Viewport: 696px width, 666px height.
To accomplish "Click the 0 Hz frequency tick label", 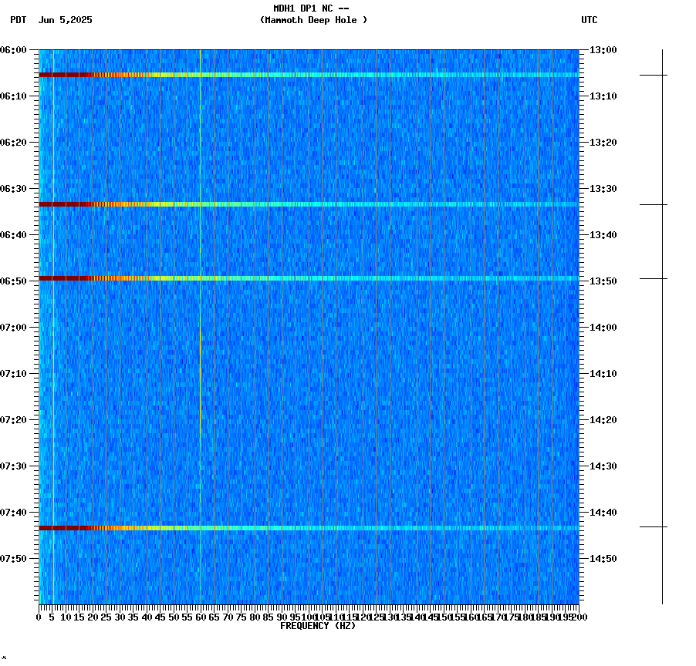I will 37,617.
